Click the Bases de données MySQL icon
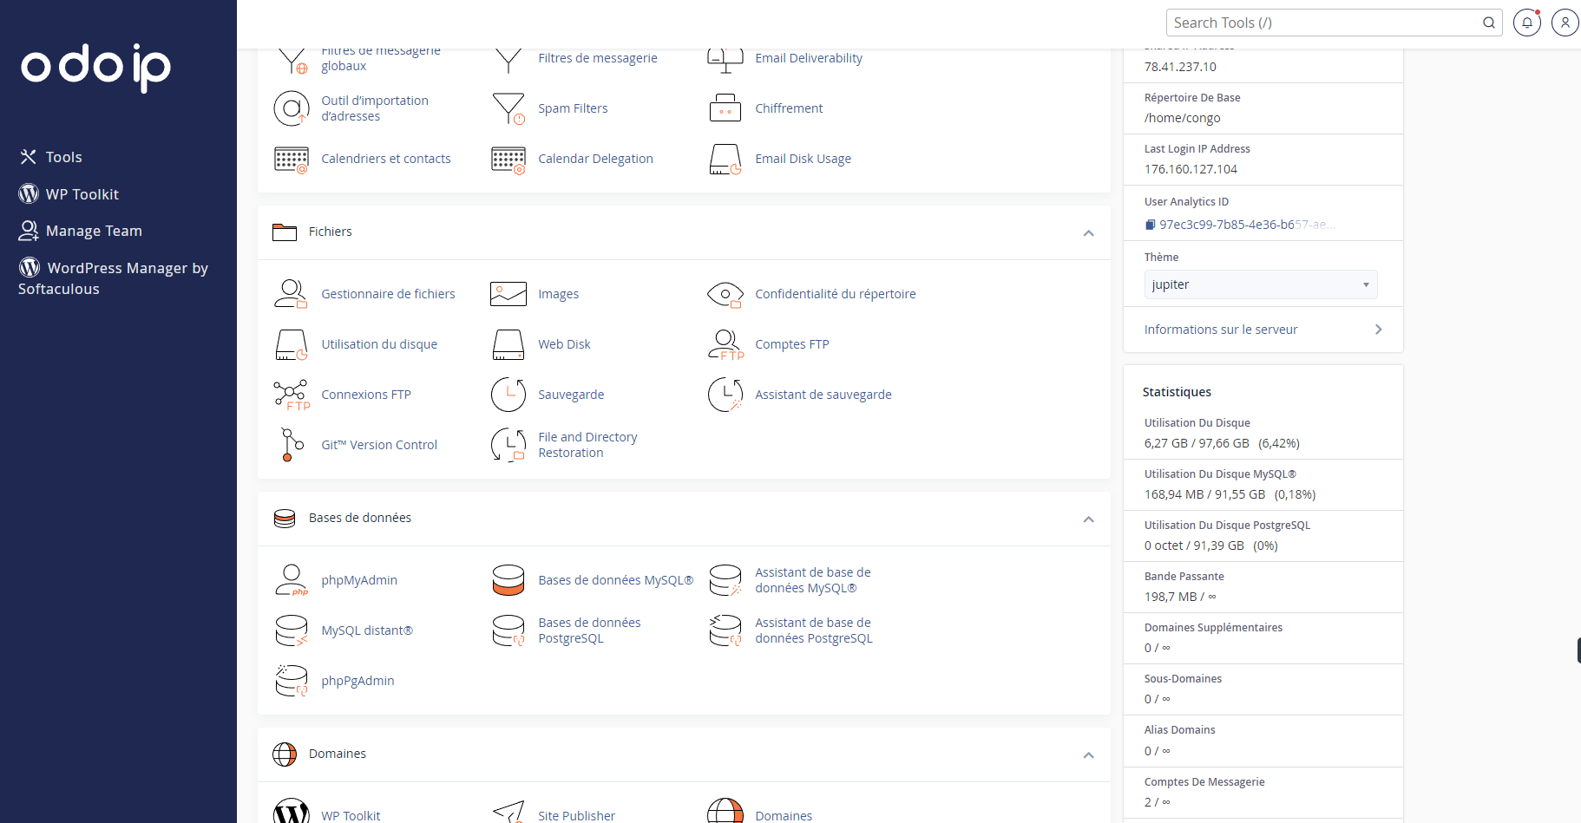 (x=508, y=580)
